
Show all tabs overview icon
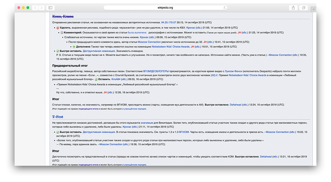[304, 8]
